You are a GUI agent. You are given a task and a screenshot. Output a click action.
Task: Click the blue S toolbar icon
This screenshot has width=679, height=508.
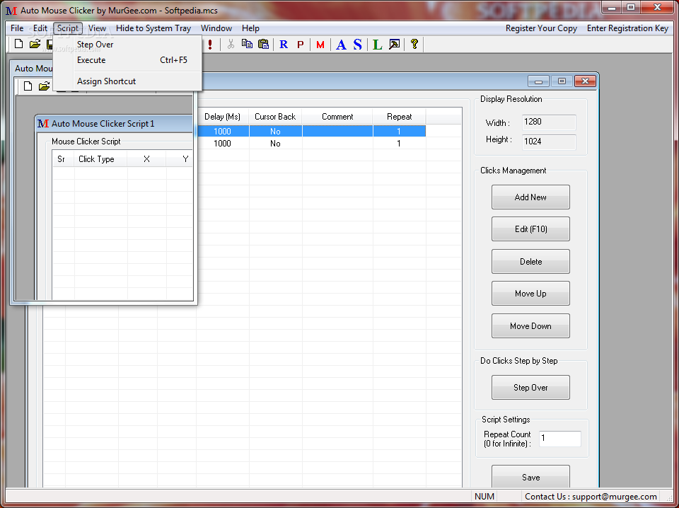click(x=357, y=44)
